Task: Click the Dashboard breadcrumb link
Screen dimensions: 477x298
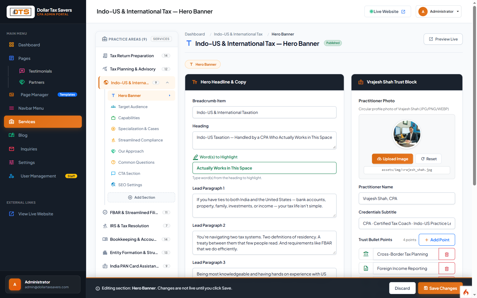Action: [x=195, y=34]
